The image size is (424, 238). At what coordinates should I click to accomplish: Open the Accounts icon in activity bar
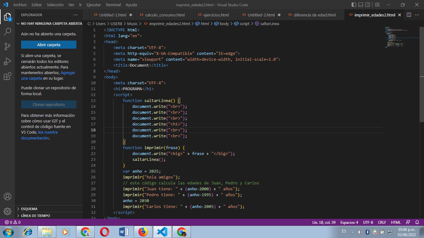pyautogui.click(x=7, y=196)
